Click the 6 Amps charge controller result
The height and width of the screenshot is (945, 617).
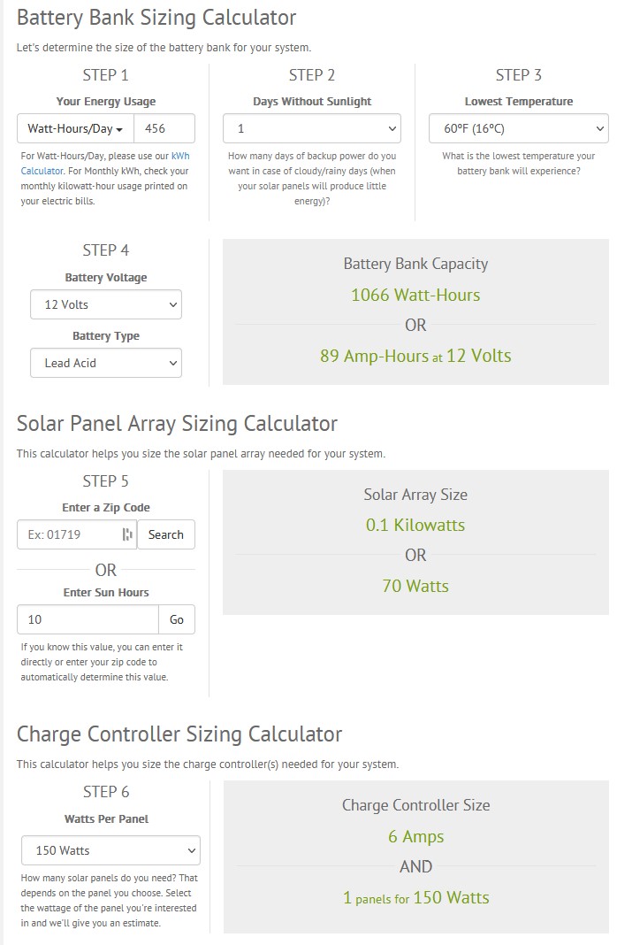point(415,836)
